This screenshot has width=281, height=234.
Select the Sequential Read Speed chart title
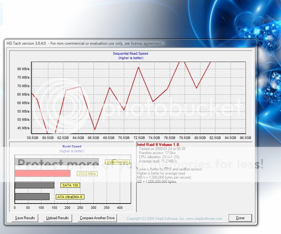click(130, 53)
